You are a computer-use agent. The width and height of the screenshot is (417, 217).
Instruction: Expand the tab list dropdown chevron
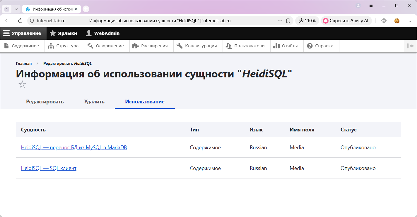click(x=16, y=9)
